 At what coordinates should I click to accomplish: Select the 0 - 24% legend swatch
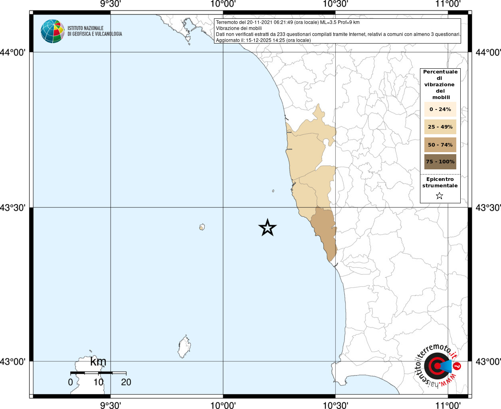[440, 109]
